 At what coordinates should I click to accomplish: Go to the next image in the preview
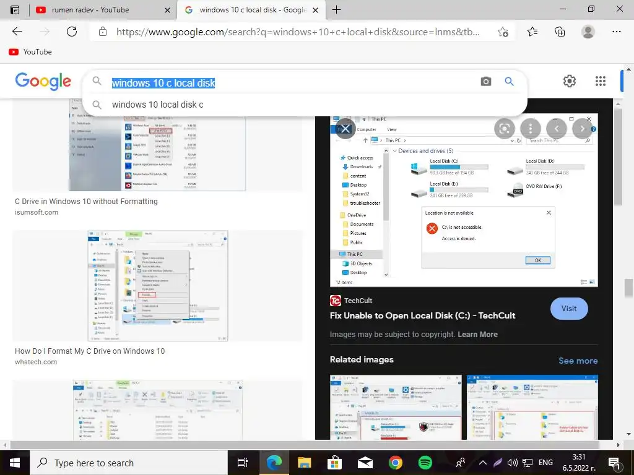[582, 129]
